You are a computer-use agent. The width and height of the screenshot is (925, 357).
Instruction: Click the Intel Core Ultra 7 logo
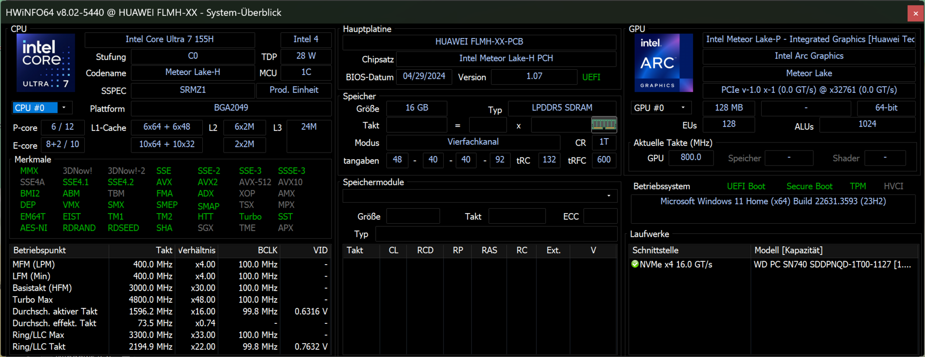click(x=46, y=63)
